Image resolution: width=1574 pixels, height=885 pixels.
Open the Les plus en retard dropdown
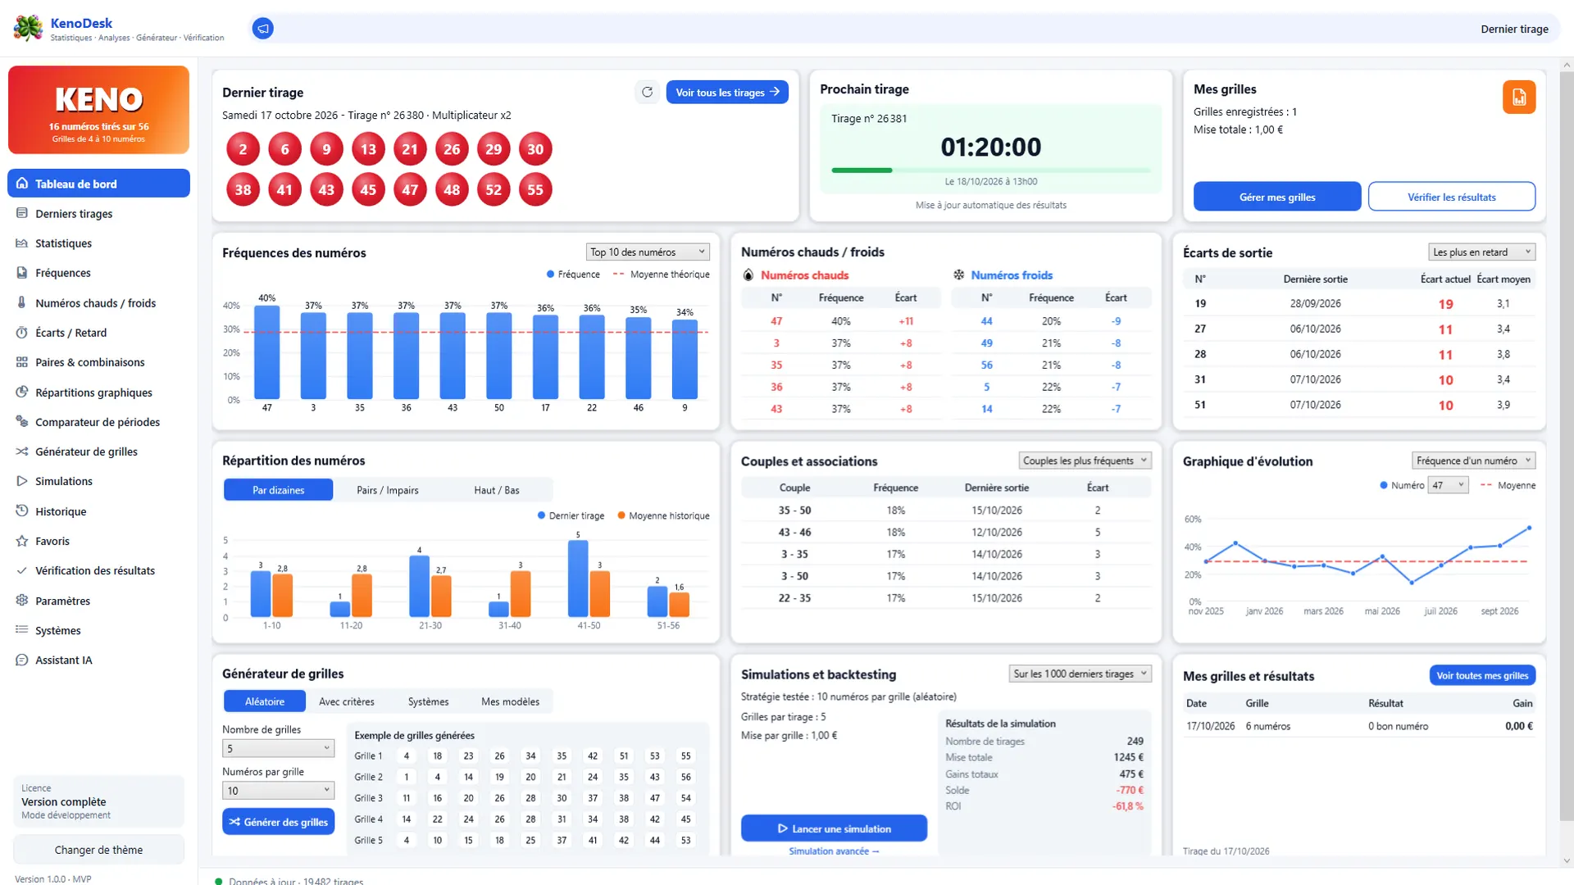[x=1481, y=252]
